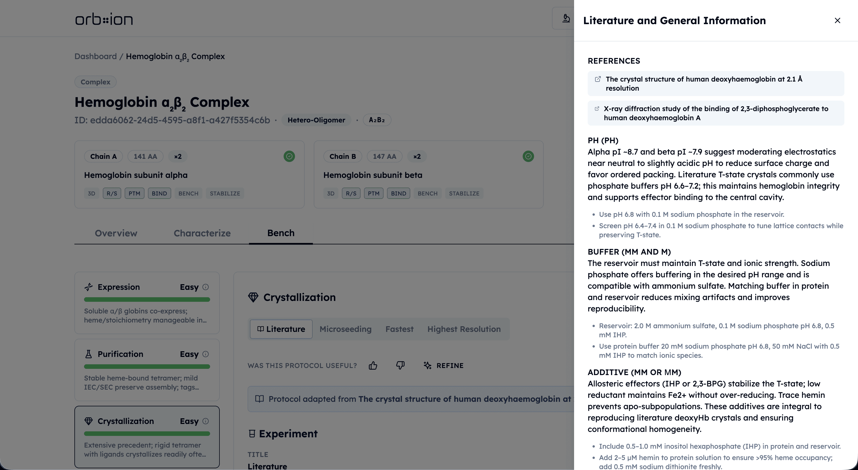The width and height of the screenshot is (858, 470).
Task: Close the Literature and General Information panel
Action: pyautogui.click(x=837, y=20)
